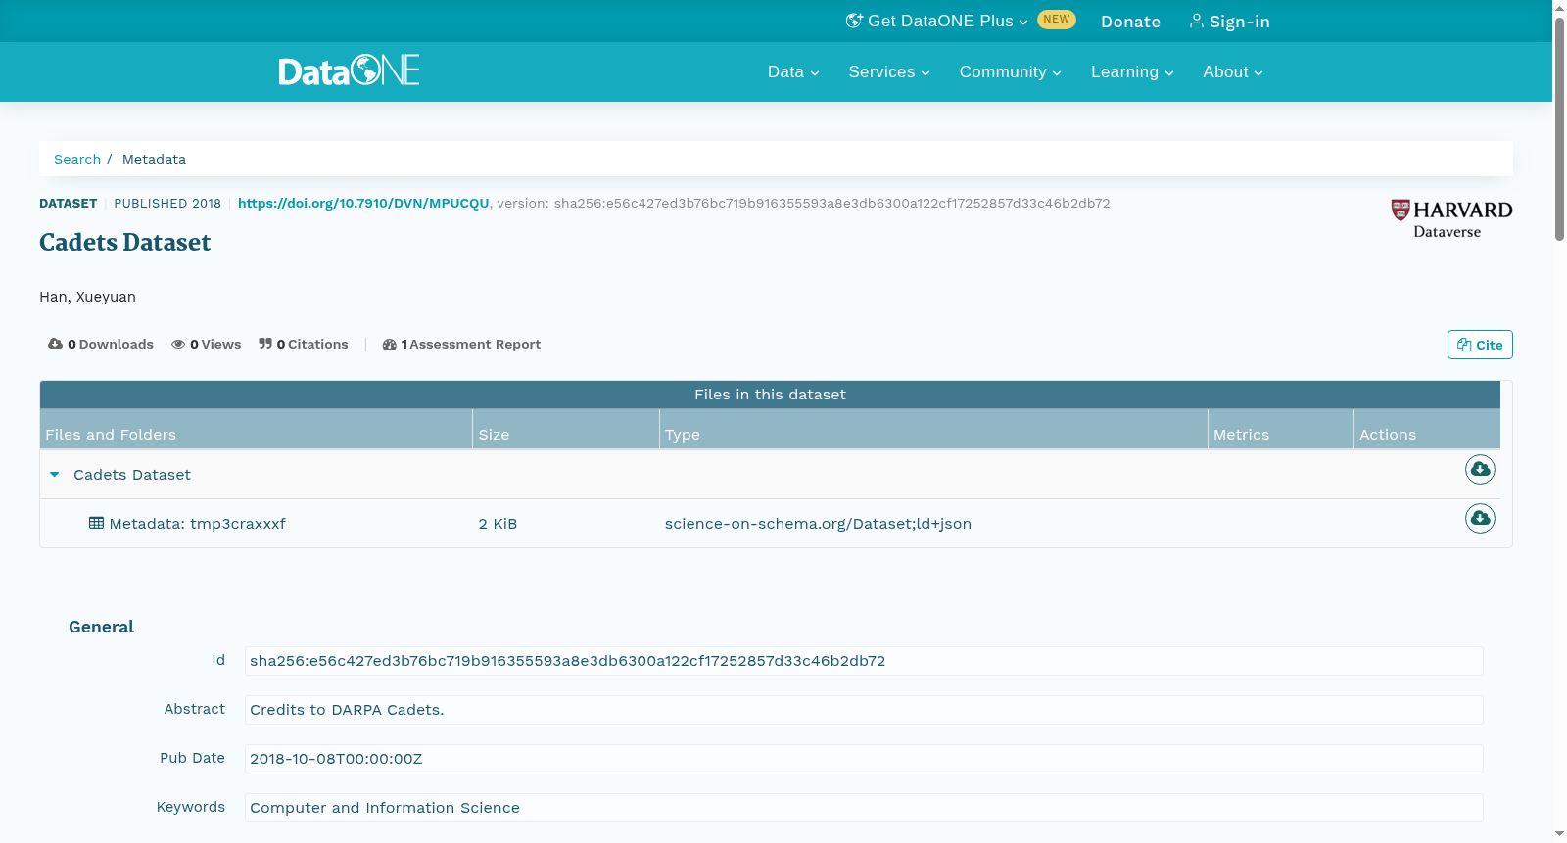Click the page vertical scrollbar thumb
1567x843 pixels.
coord(1559,127)
